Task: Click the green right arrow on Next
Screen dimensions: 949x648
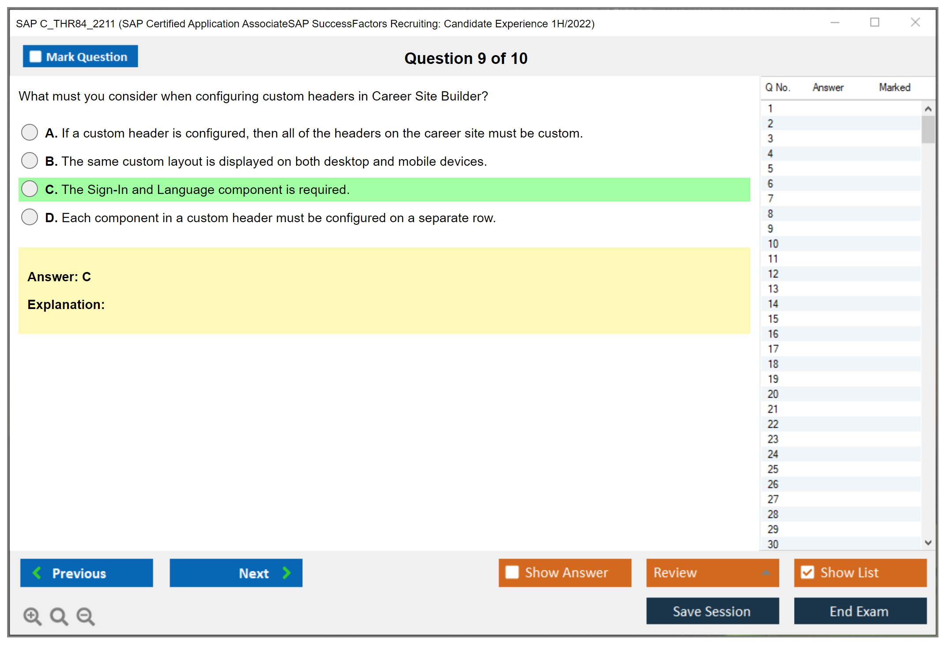Action: (286, 573)
